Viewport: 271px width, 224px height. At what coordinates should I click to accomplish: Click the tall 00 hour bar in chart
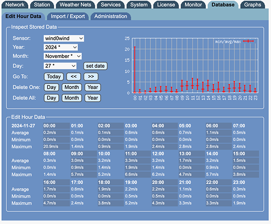click(x=135, y=69)
